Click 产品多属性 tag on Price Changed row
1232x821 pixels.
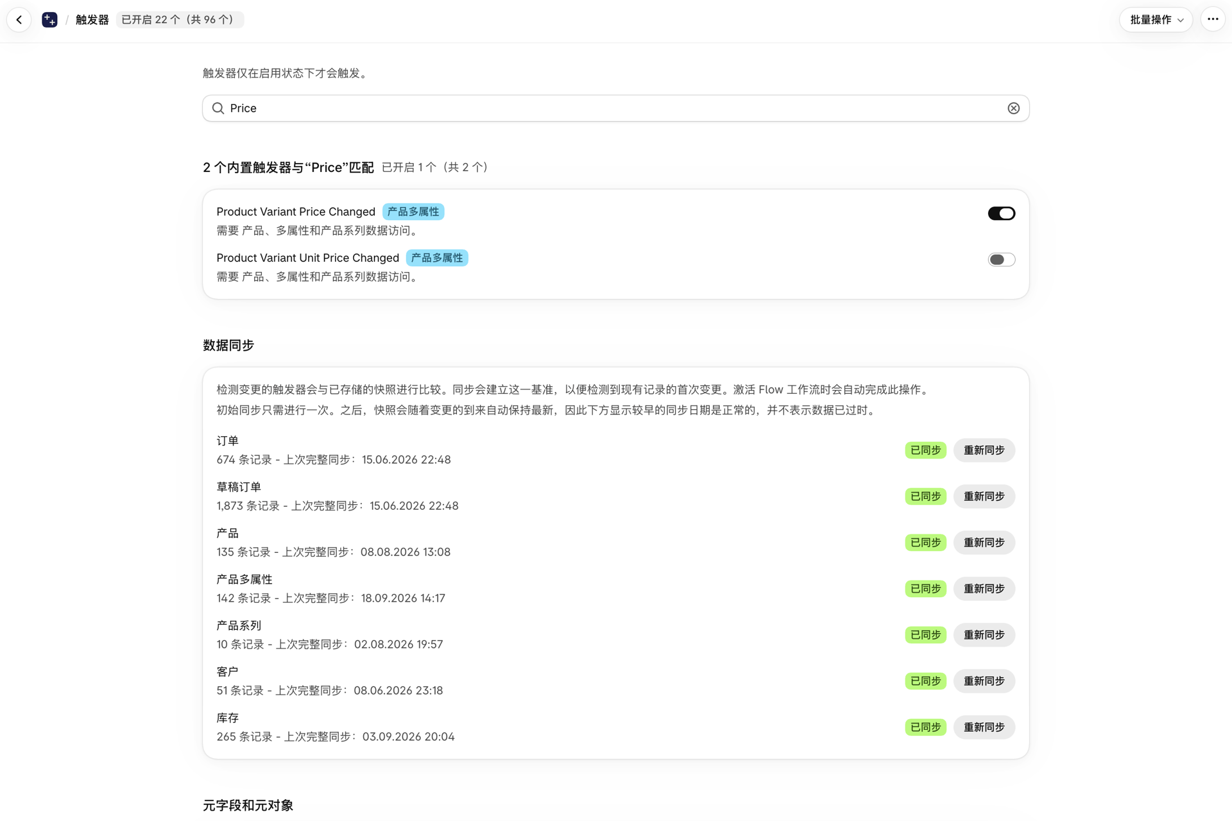tap(413, 212)
